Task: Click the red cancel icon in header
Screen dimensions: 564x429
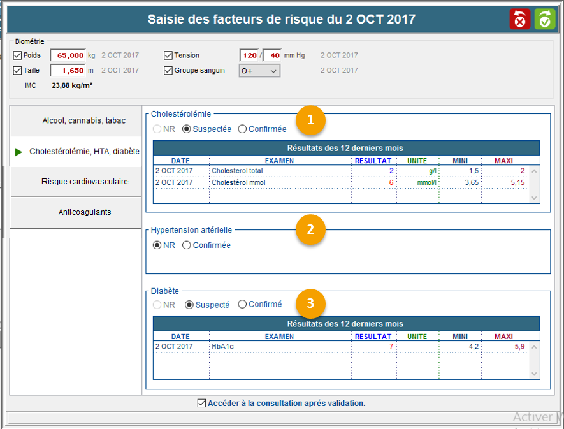Action: click(x=519, y=19)
